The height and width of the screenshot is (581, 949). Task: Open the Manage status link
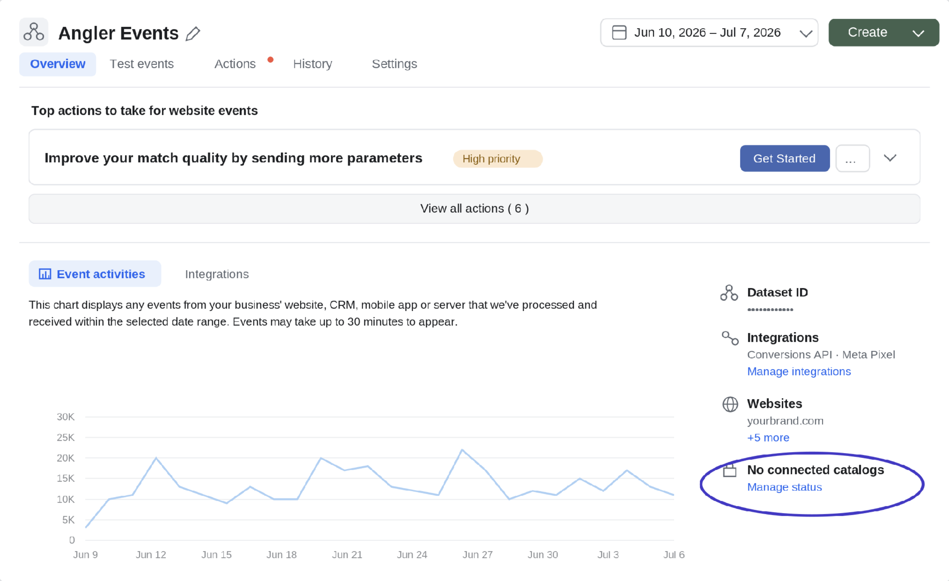[x=784, y=487]
